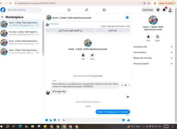Expand Media, files and links section
The width and height of the screenshot is (177, 129).
[x=153, y=58]
